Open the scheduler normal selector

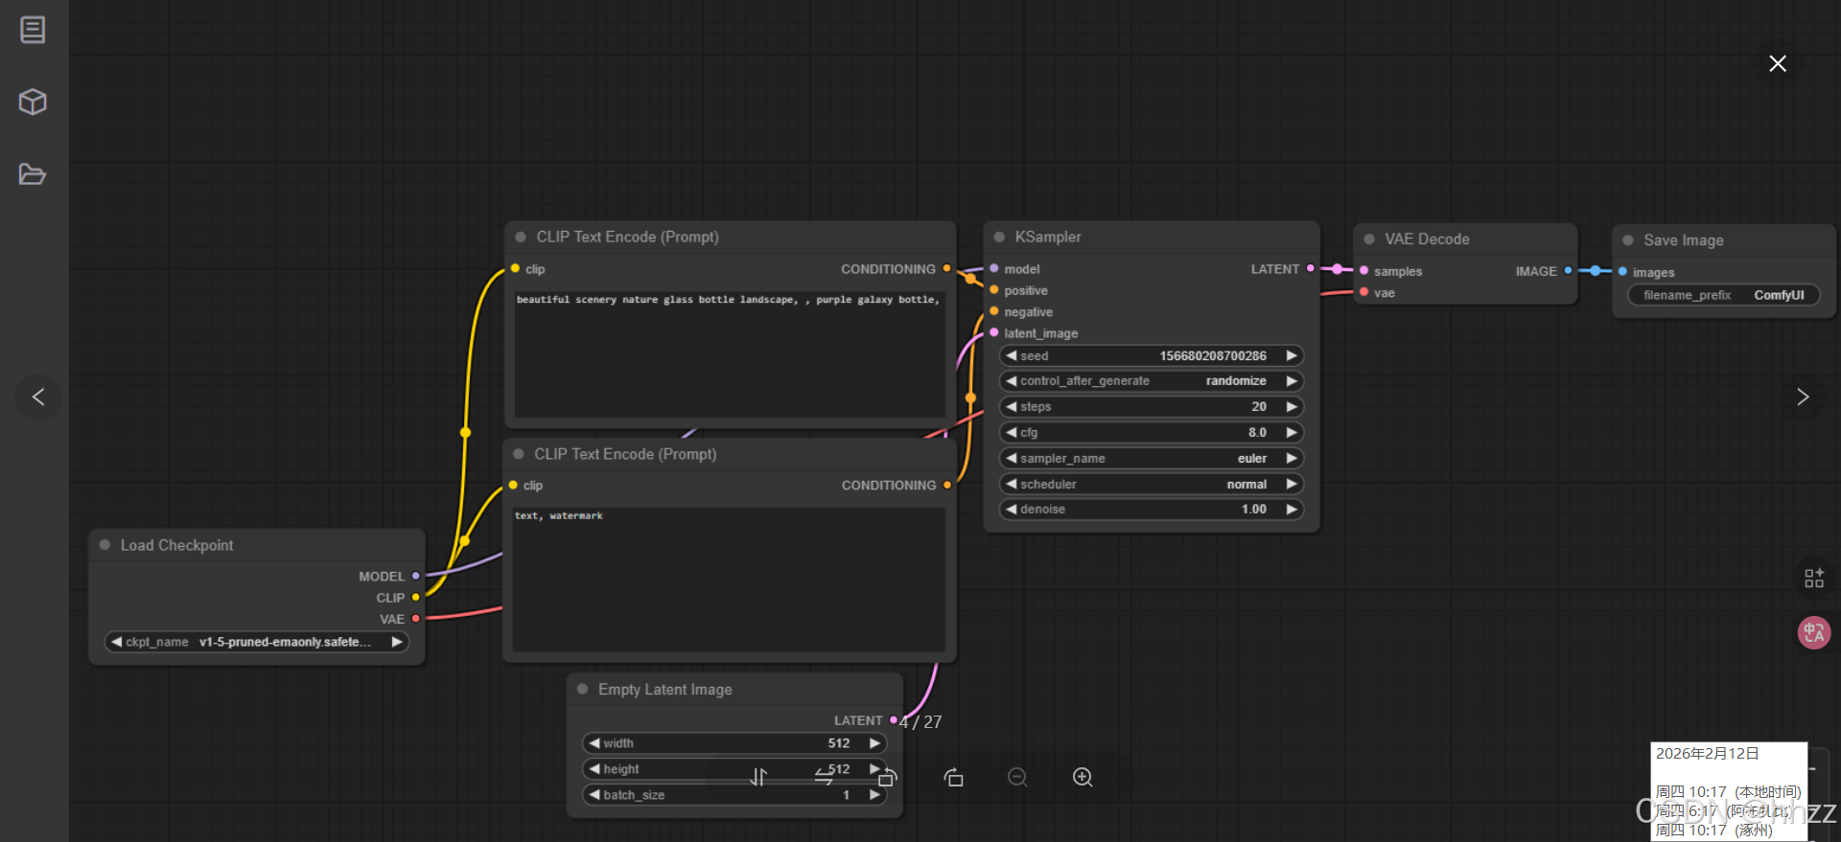pos(1152,485)
